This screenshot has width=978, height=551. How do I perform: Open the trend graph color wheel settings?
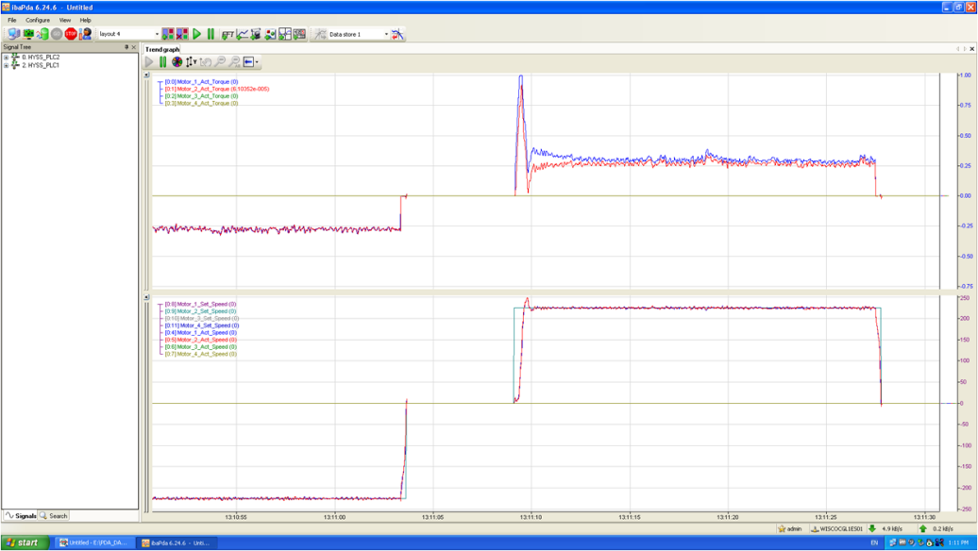coord(177,61)
